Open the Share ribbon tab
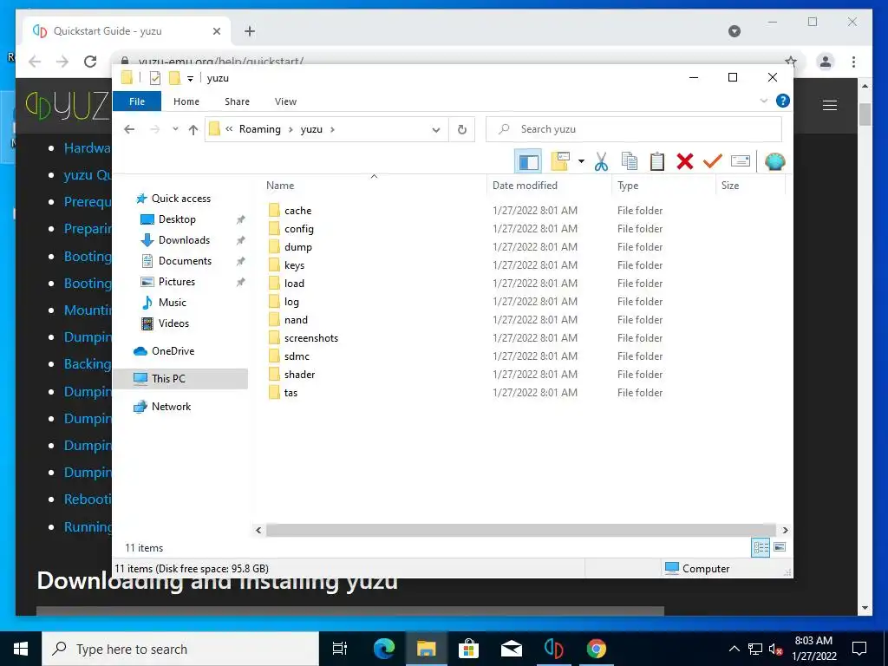Viewport: 888px width, 666px height. point(237,101)
